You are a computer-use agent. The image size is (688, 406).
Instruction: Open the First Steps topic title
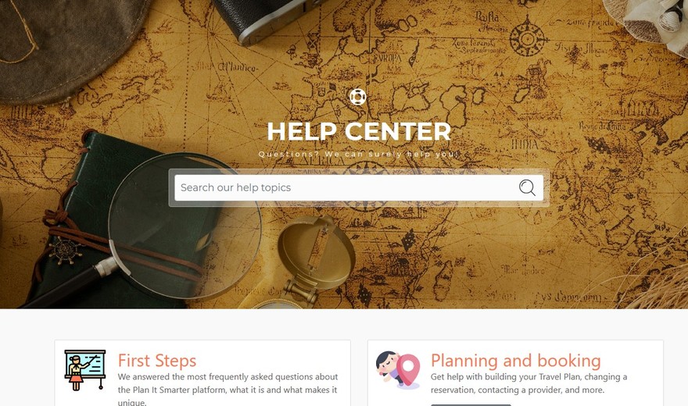pos(157,361)
